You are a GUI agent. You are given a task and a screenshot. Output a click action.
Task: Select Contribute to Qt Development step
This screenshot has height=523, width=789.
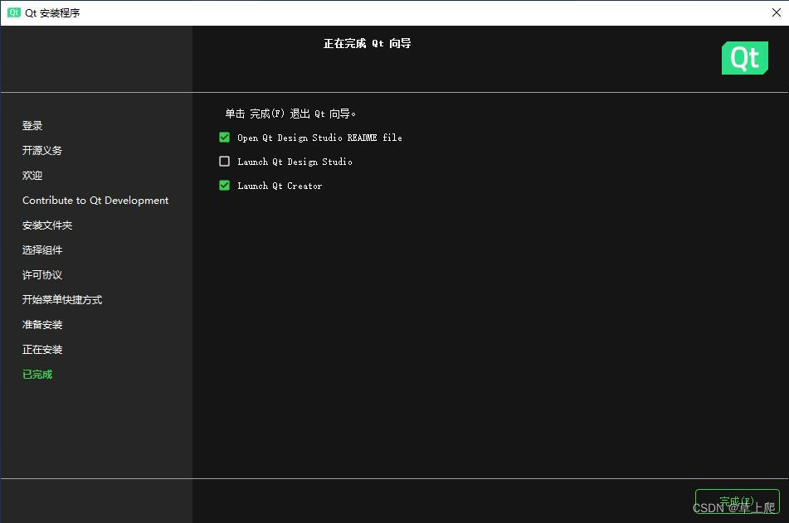pos(95,200)
